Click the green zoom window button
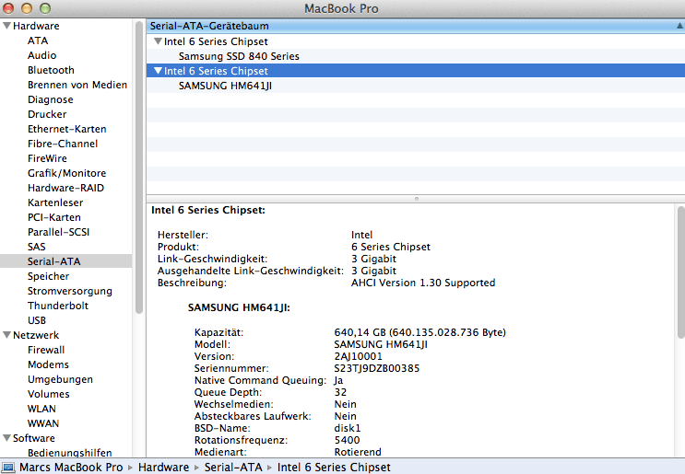Image resolution: width=685 pixels, height=474 pixels. pos(45,8)
